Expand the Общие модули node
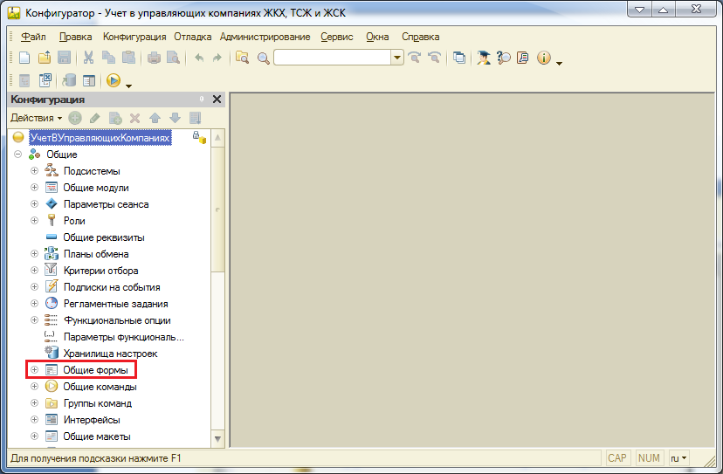 pos(35,187)
